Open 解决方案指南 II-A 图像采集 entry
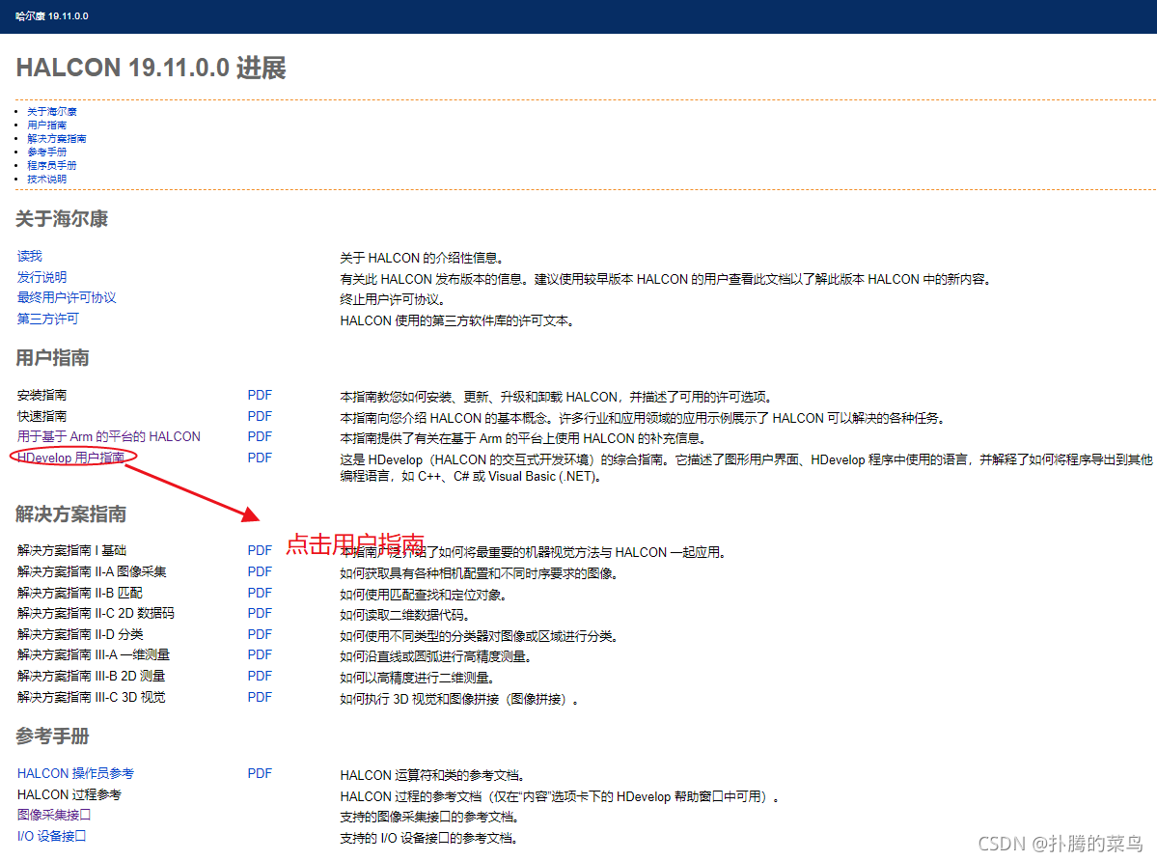 pos(92,571)
